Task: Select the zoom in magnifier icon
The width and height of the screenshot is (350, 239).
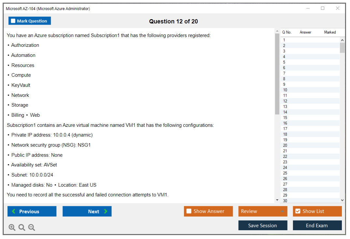Action: [x=12, y=227]
